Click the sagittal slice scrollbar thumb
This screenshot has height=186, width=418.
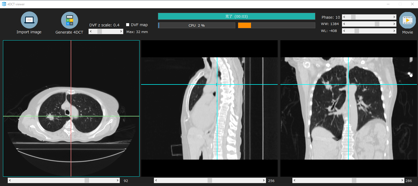[x=210, y=180]
